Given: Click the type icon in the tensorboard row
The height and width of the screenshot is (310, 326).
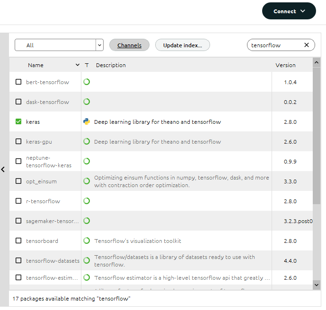Looking at the screenshot, I should pyautogui.click(x=87, y=241).
